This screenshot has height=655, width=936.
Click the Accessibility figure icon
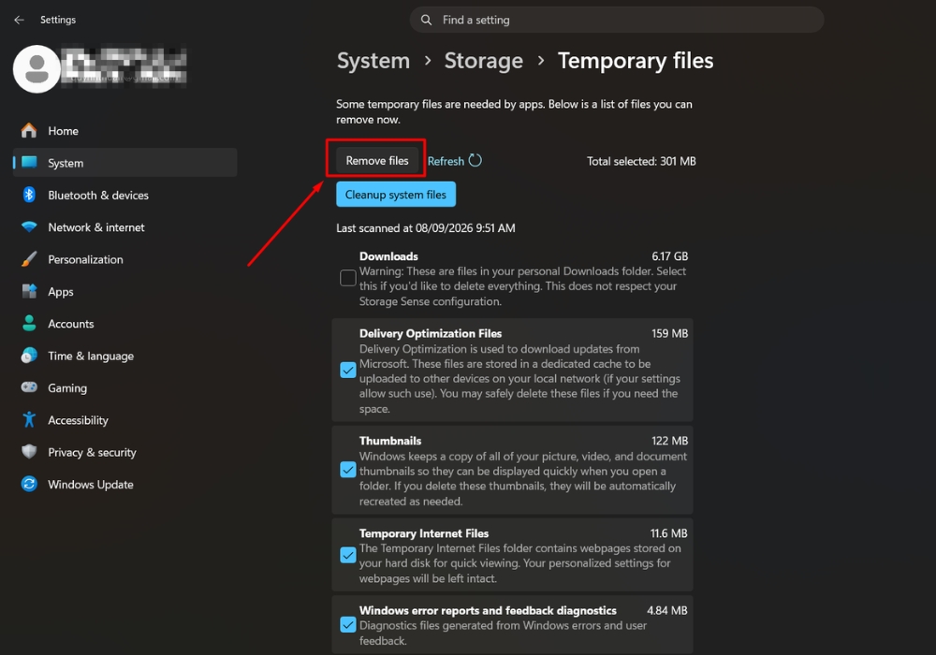[x=29, y=419]
